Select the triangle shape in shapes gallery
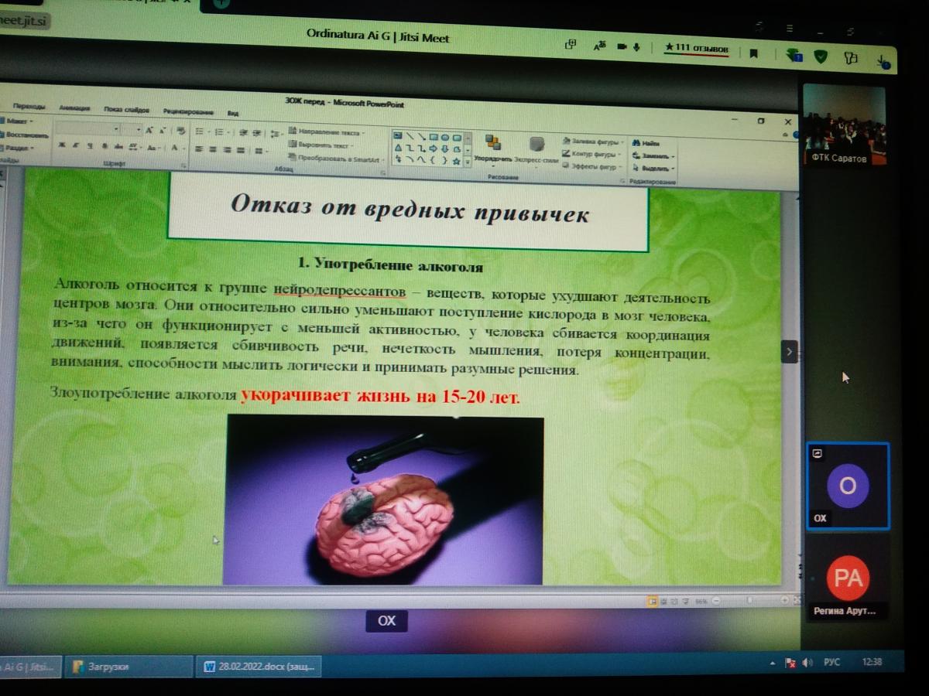Viewport: 929px width, 696px height. tap(398, 148)
